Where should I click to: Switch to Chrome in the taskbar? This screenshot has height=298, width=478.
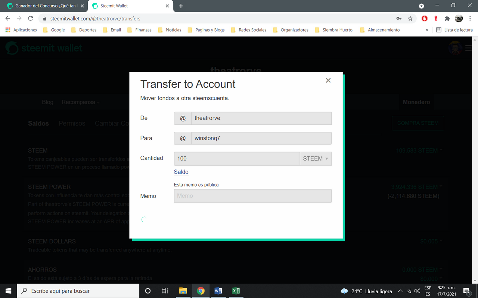tap(201, 291)
